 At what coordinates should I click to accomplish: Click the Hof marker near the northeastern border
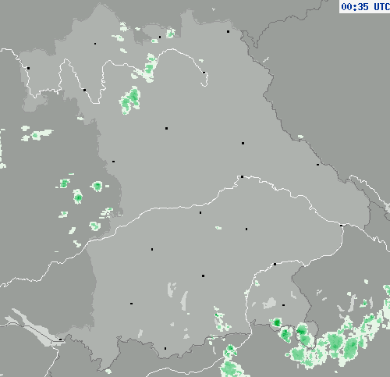(228, 31)
